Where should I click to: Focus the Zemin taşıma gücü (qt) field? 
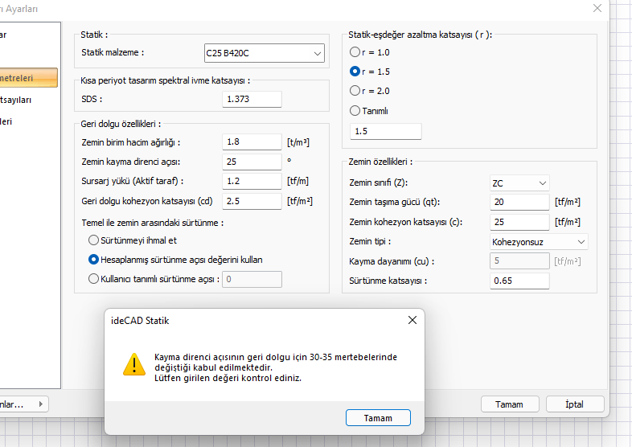[519, 202]
